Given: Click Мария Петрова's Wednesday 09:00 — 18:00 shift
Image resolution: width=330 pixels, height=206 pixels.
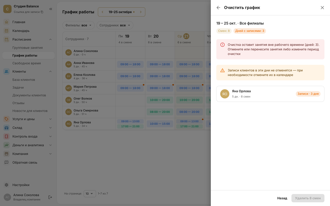Looking at the screenshot, I should point(189,88).
